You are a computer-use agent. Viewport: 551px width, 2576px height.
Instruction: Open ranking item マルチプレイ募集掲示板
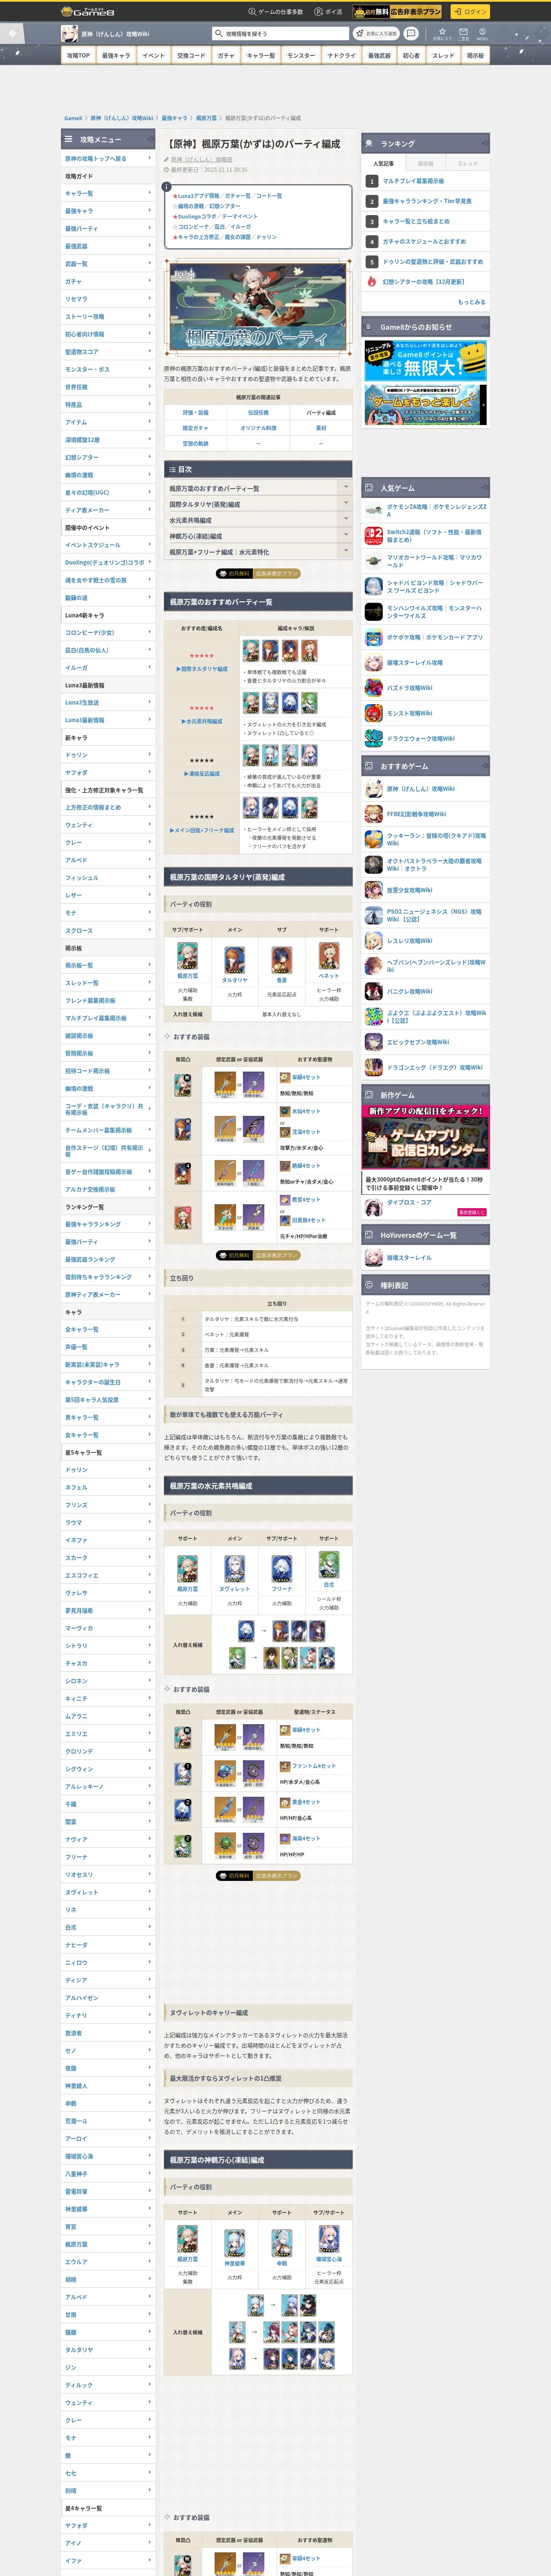click(x=413, y=181)
